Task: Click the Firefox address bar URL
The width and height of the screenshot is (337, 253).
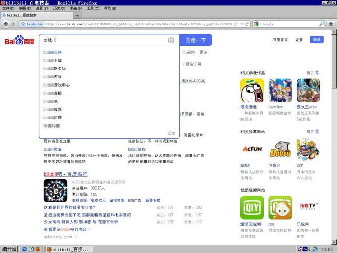Action: pos(138,24)
